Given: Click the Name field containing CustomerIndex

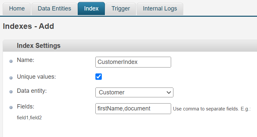Looking at the screenshot, I should click(x=133, y=62).
